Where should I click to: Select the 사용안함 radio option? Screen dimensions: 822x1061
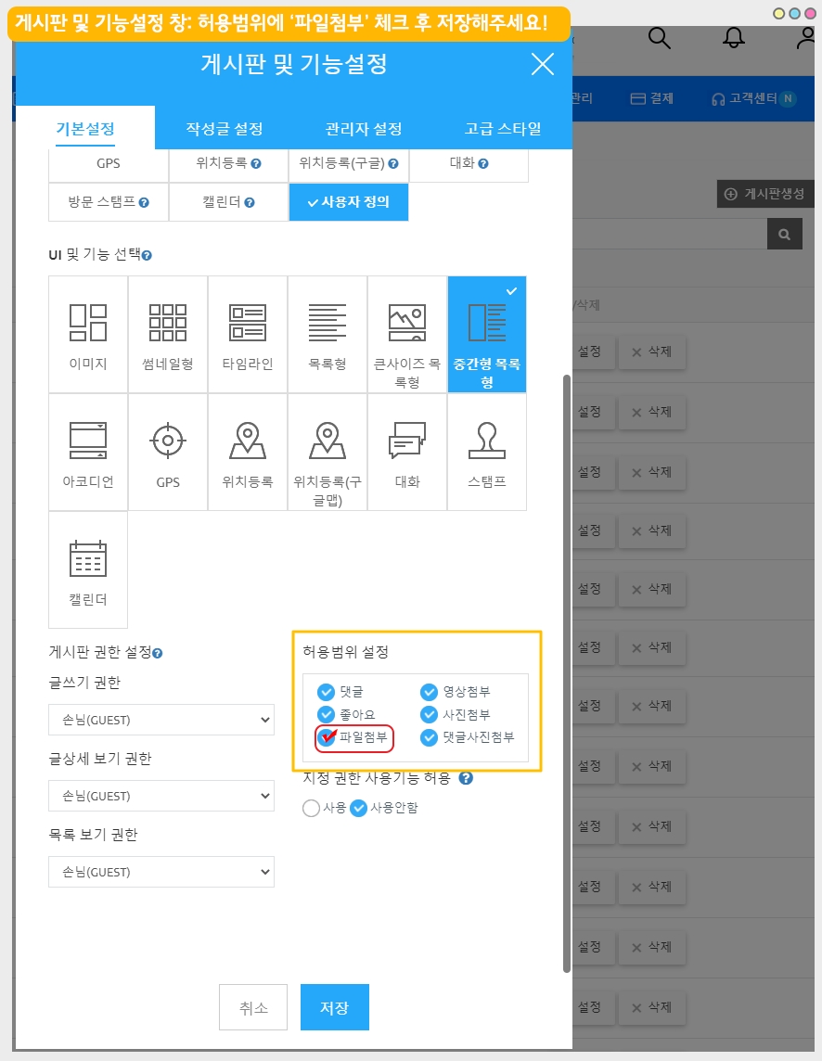[x=359, y=808]
